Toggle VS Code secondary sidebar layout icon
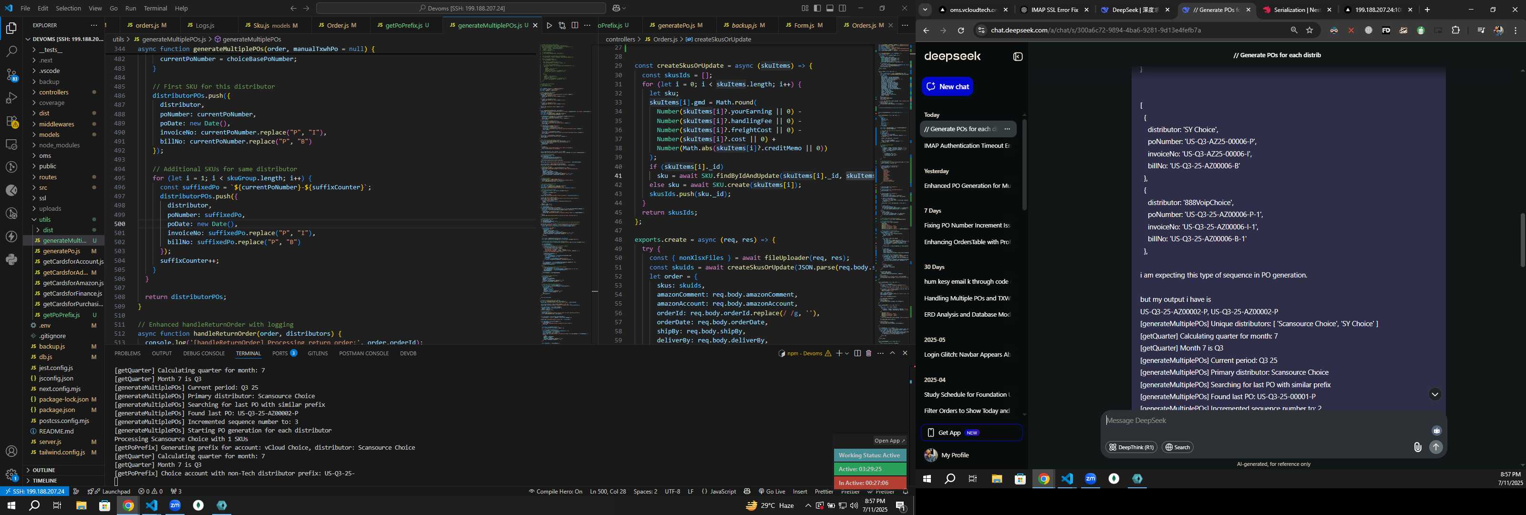The height and width of the screenshot is (515, 1526). pos(842,8)
